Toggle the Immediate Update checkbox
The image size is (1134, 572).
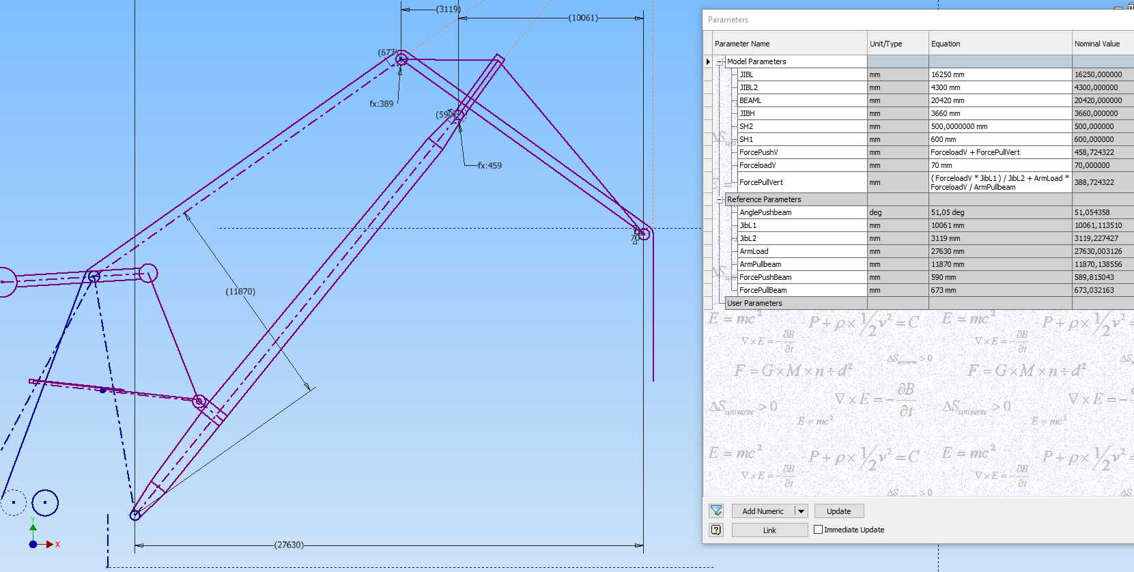pos(818,530)
